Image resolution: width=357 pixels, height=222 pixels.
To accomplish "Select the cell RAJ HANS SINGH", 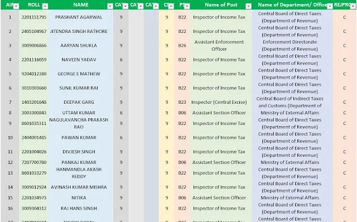I will pyautogui.click(x=79, y=209).
